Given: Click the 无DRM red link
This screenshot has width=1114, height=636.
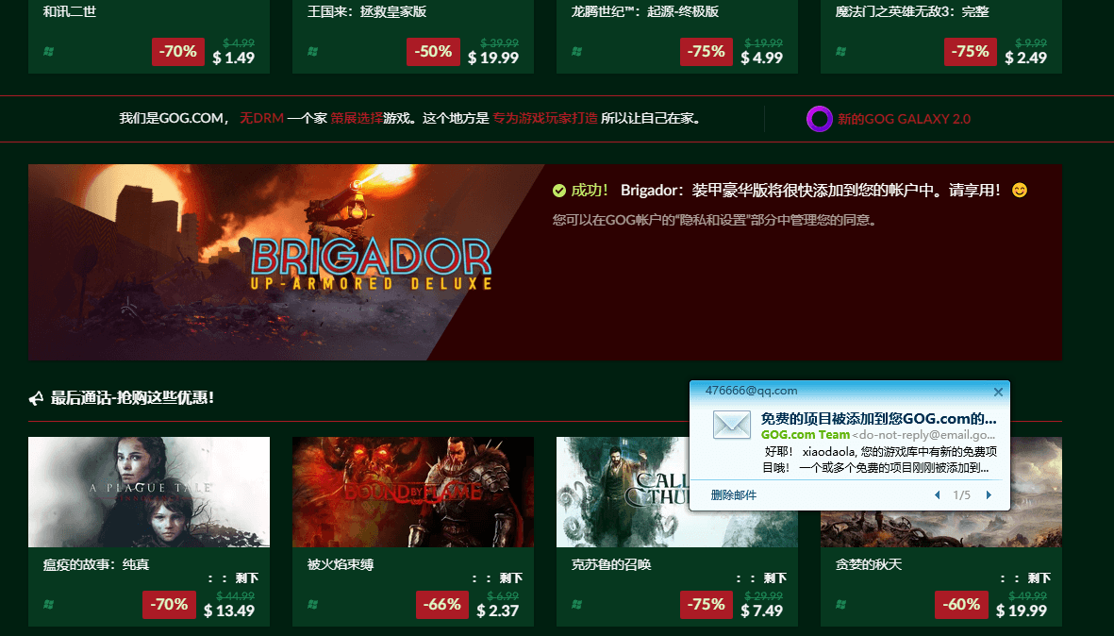Looking at the screenshot, I should pyautogui.click(x=261, y=118).
